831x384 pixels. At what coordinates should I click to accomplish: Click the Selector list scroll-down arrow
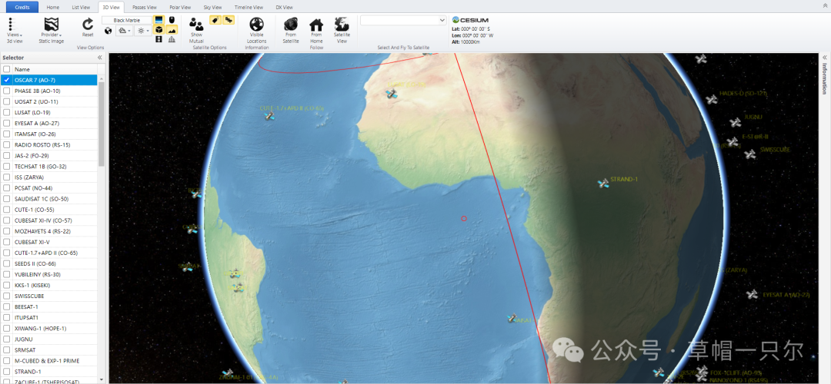(102, 379)
